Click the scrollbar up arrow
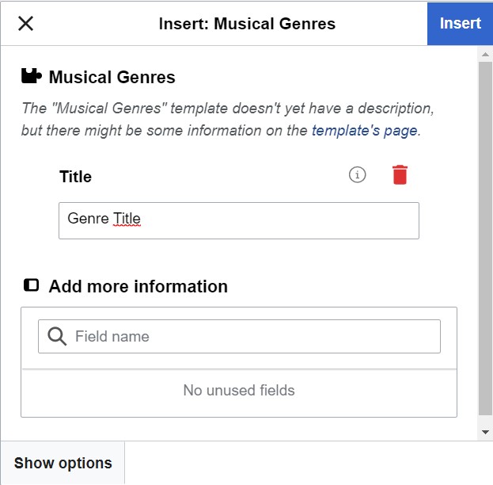 pyautogui.click(x=485, y=54)
